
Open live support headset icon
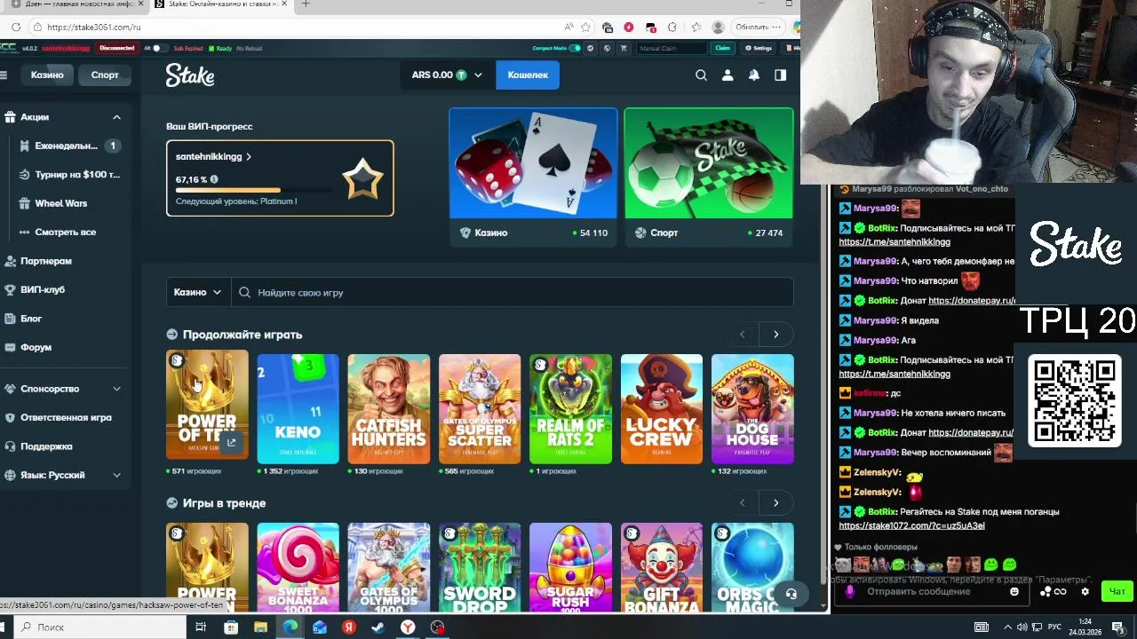[x=791, y=594]
